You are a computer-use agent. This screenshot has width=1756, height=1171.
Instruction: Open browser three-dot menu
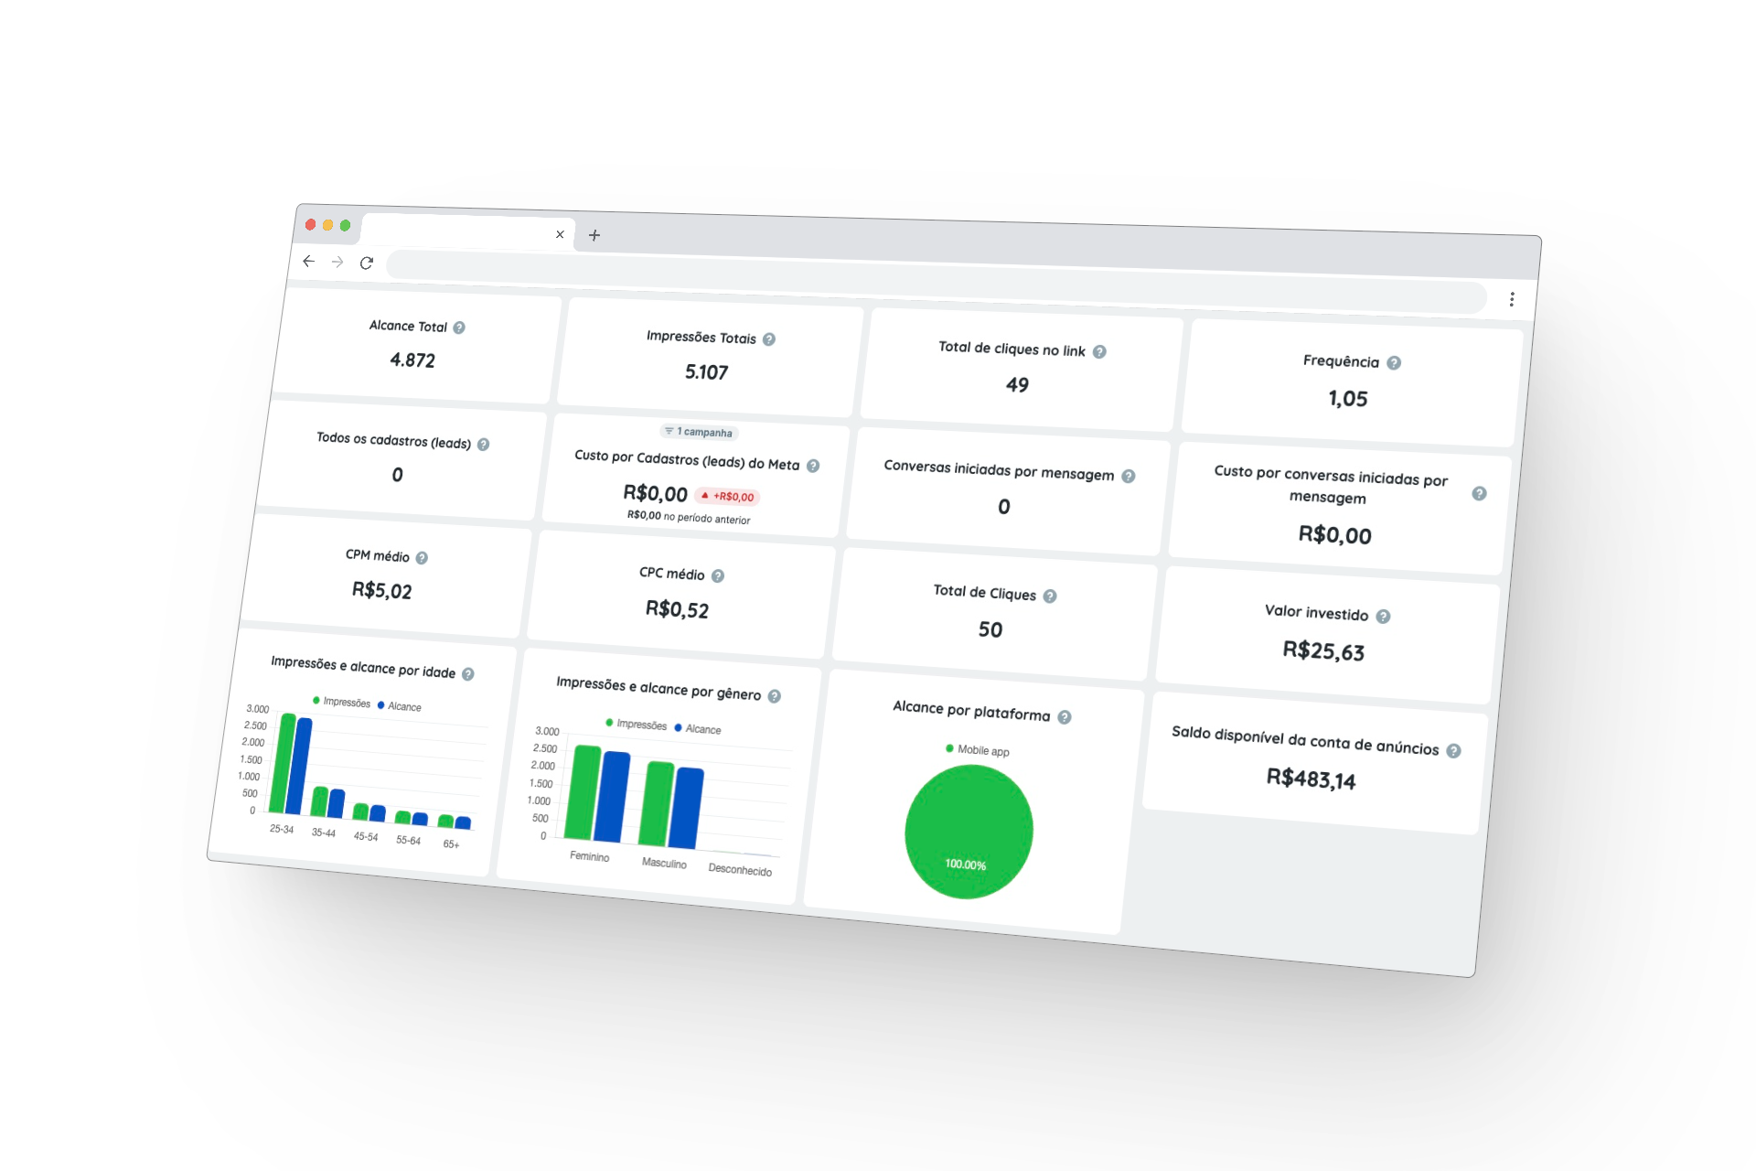(x=1512, y=299)
